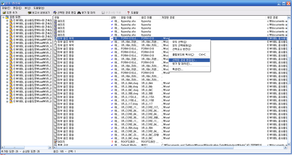Click the 참조: 165 - 선택: 1 status text

coord(64,152)
